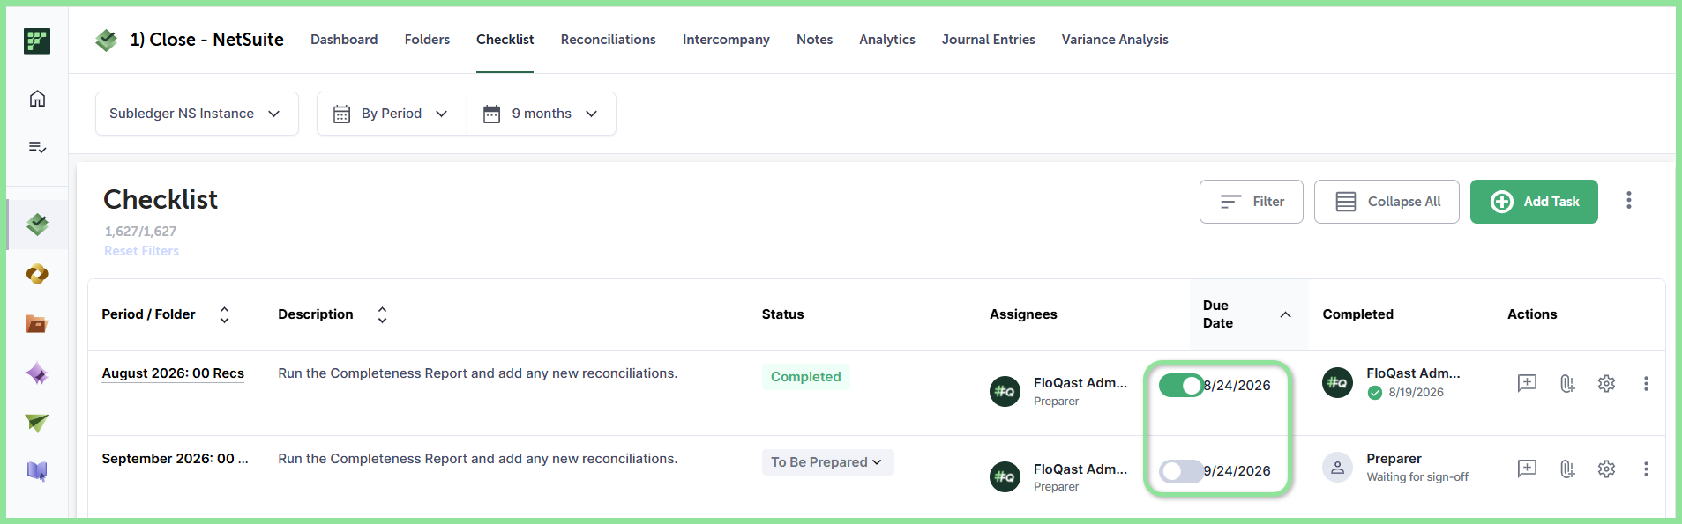This screenshot has height=524, width=1682.
Task: Switch to the Reconciliations tab
Action: (608, 40)
